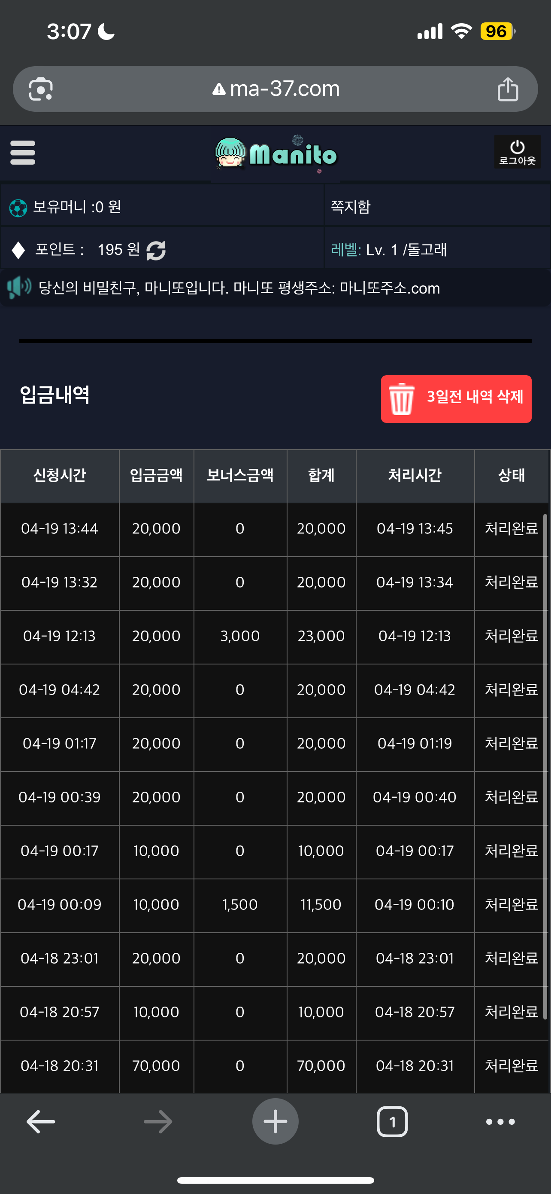Tap the soccer ball 보유머니 icon
Viewport: 551px width, 1194px height.
[18, 208]
